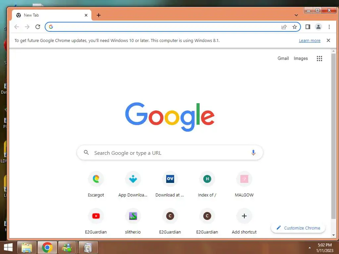Open the App Downloa... shortcut
339x254 pixels.
coord(133,184)
